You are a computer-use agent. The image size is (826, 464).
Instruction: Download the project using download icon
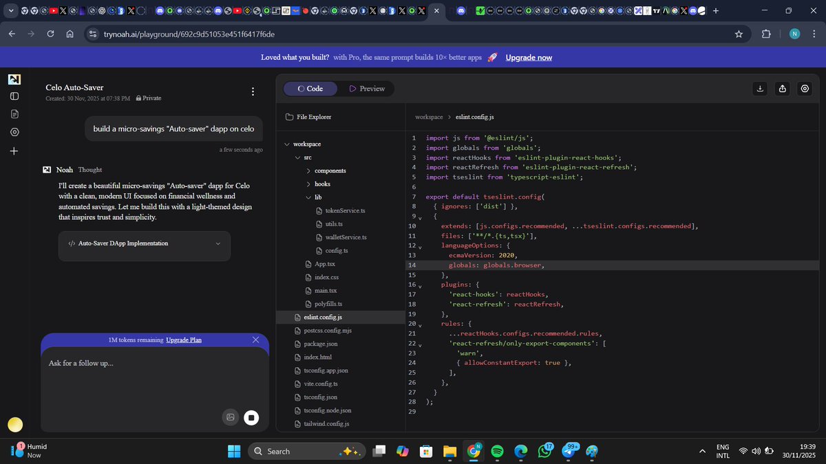760,89
